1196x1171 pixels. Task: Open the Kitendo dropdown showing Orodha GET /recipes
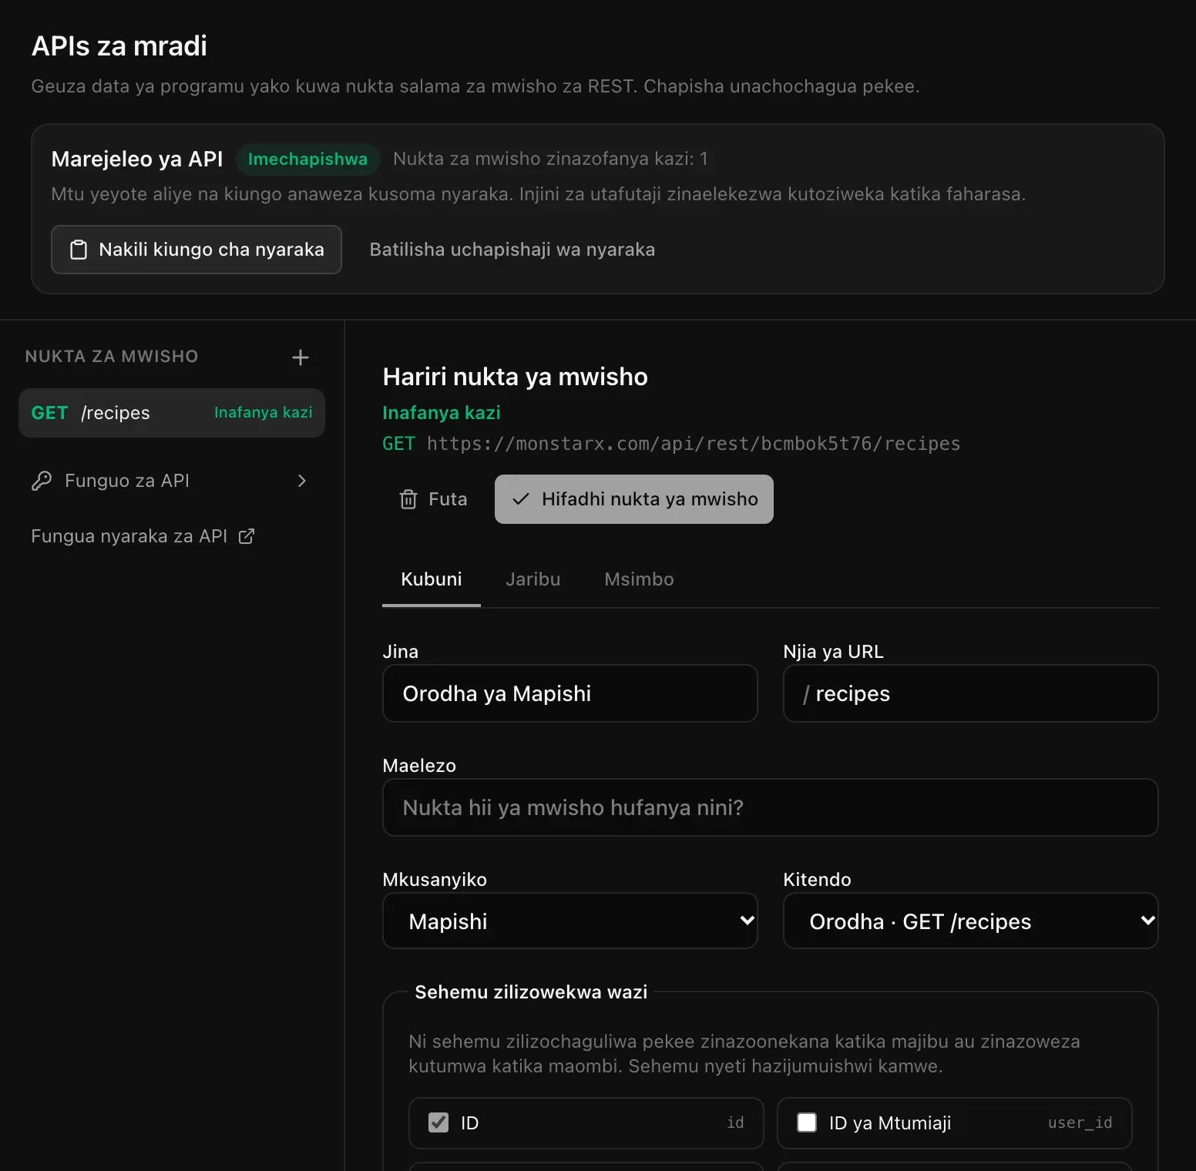pos(971,921)
